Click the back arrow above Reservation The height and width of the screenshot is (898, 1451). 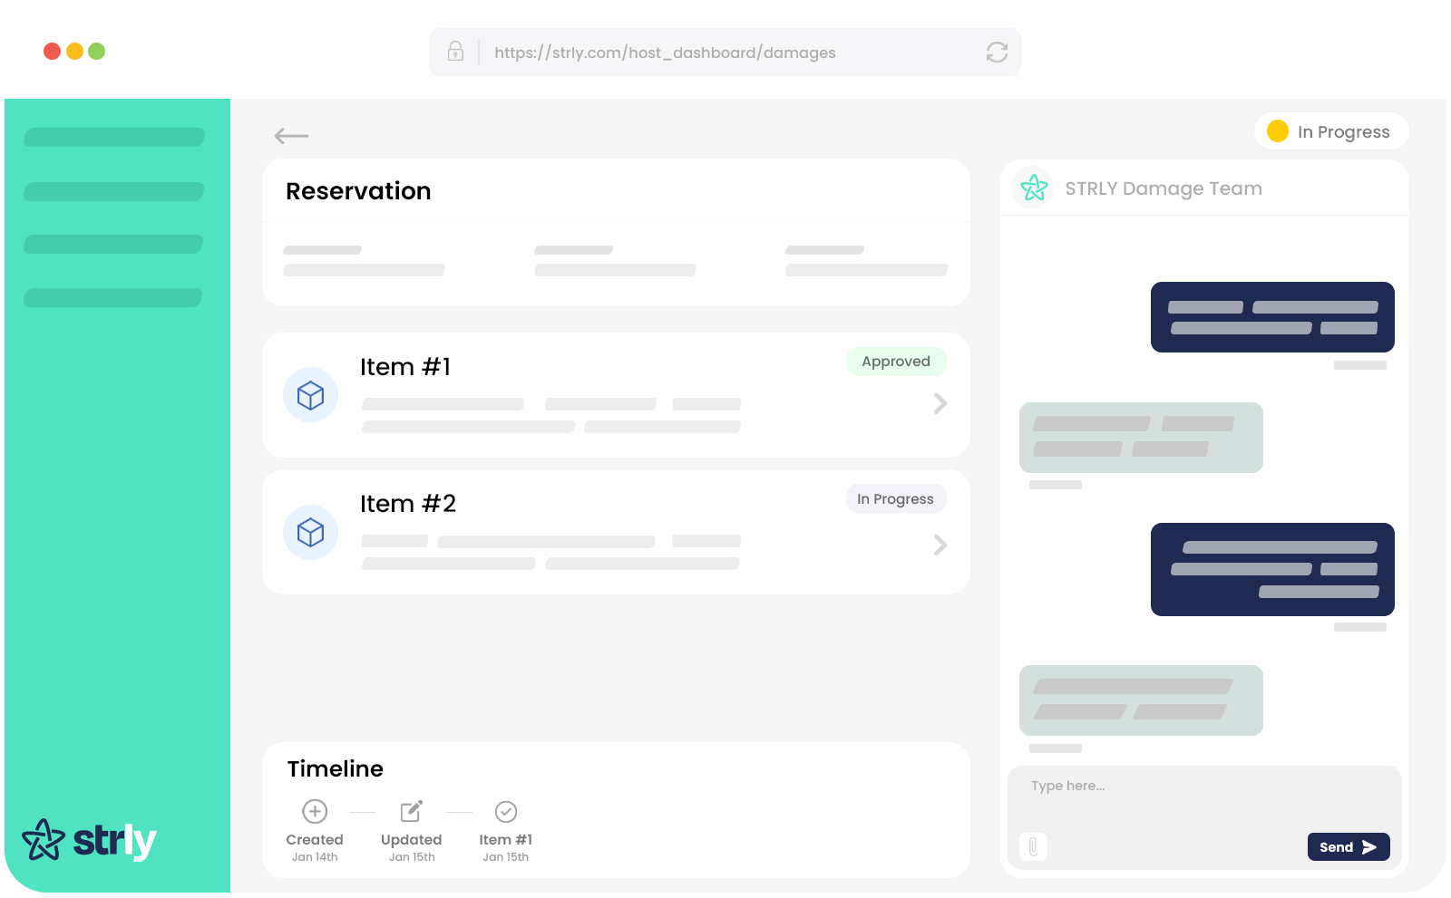[291, 136]
